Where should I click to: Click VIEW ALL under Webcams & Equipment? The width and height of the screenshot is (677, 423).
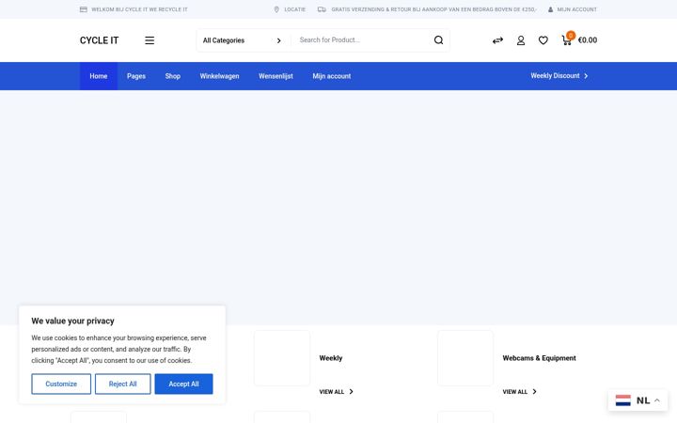[x=514, y=392]
